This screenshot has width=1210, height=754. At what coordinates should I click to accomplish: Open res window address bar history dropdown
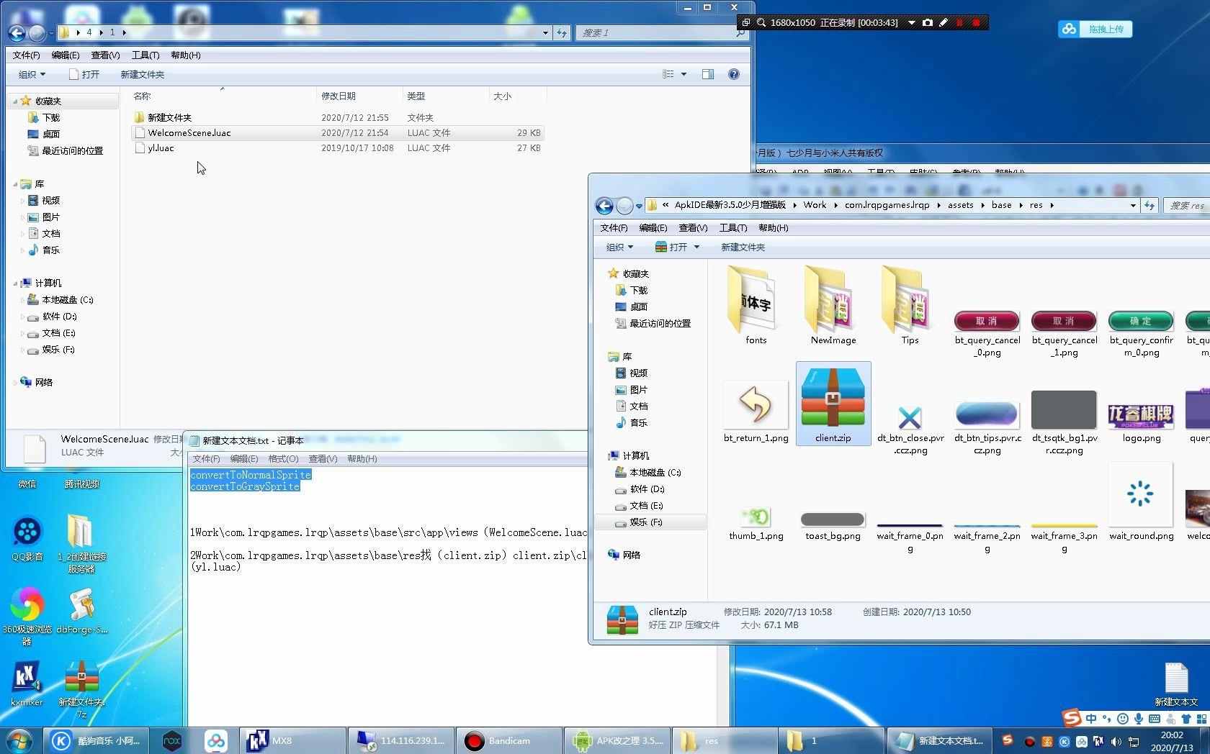coord(1133,206)
